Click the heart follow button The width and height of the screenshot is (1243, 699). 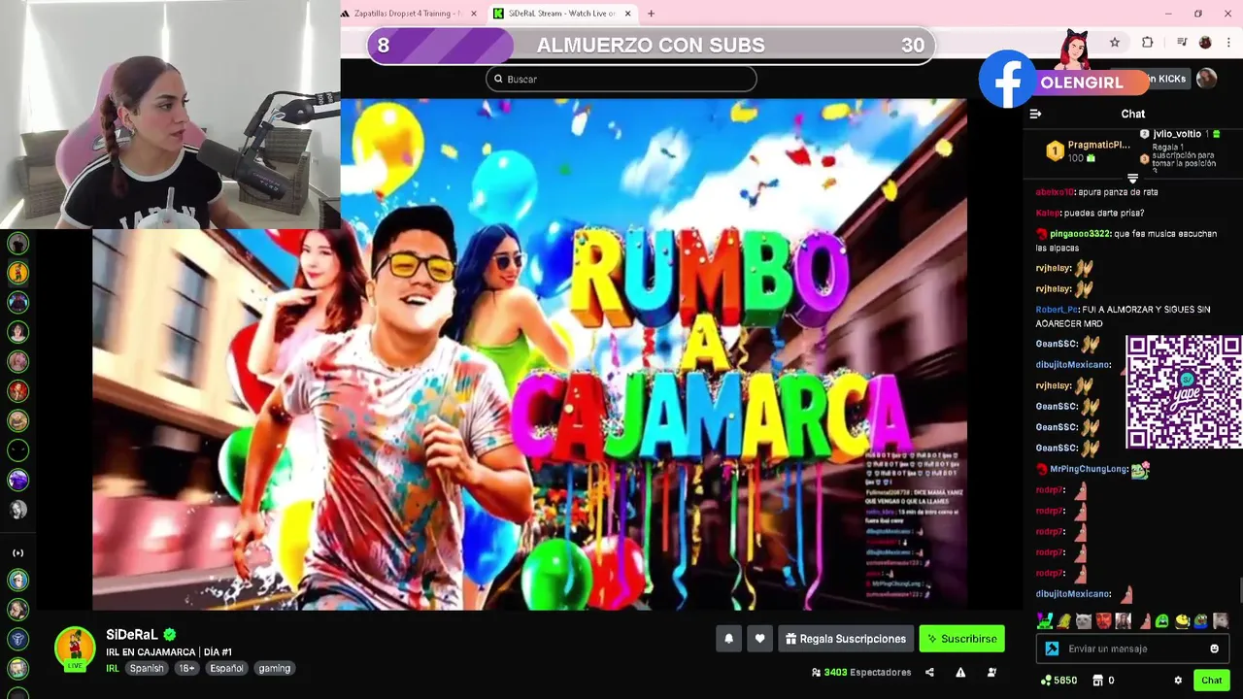click(759, 639)
